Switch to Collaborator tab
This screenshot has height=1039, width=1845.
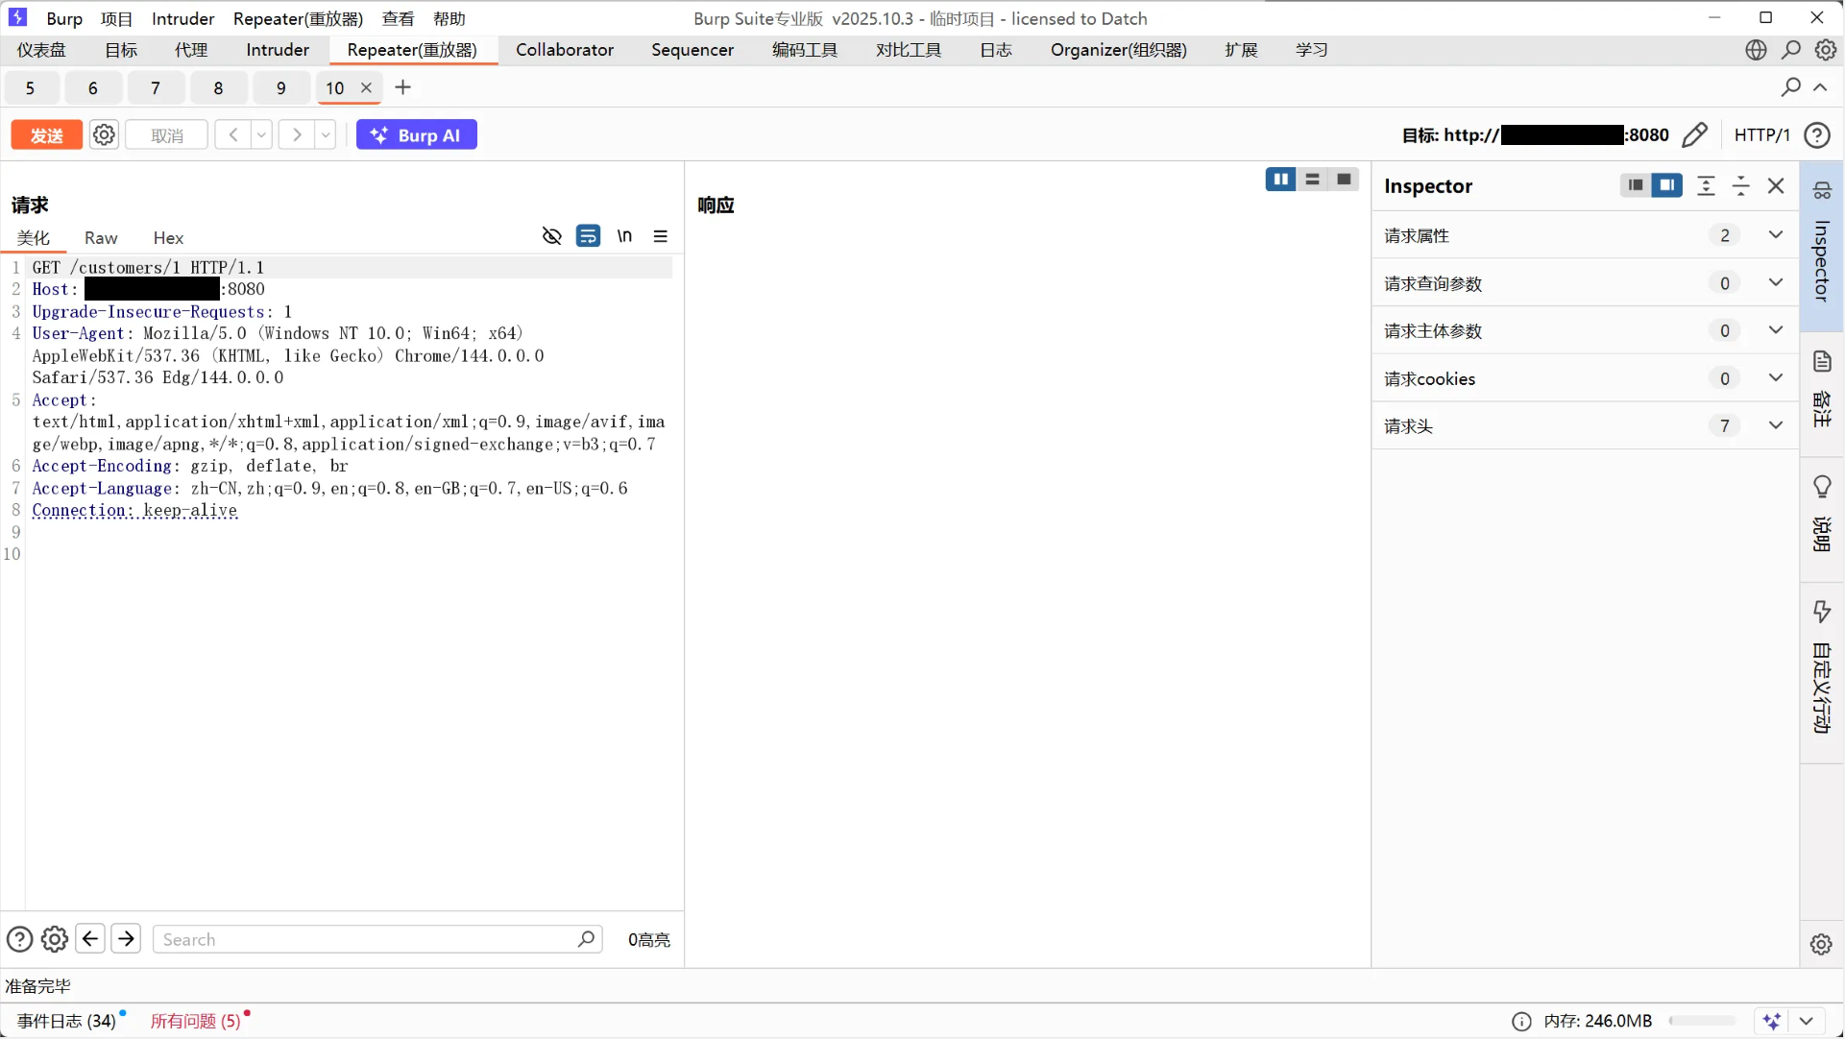pyautogui.click(x=565, y=50)
